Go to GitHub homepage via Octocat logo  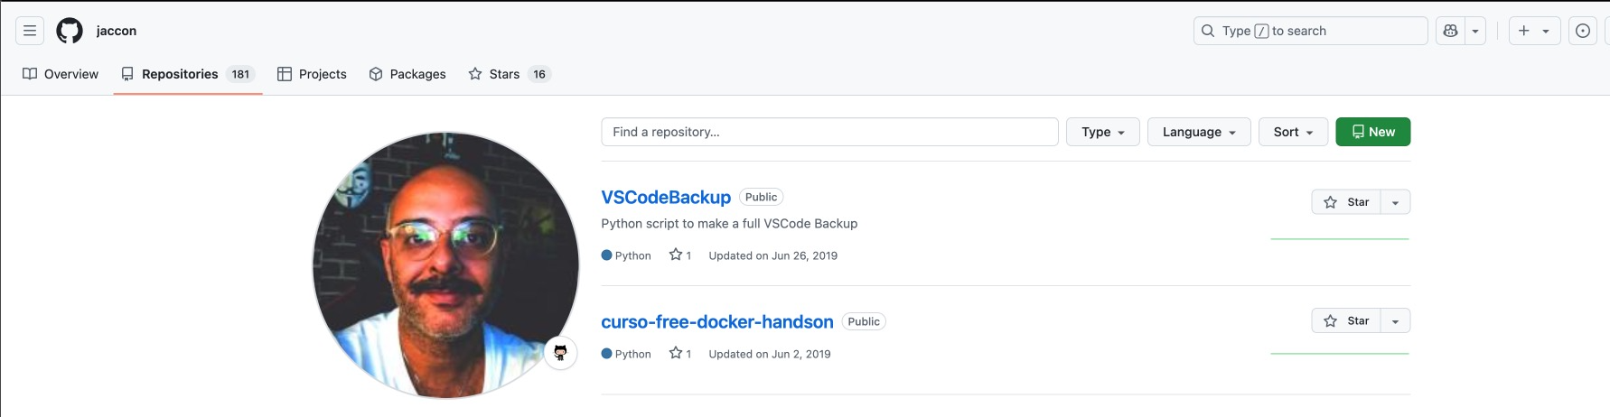70,31
